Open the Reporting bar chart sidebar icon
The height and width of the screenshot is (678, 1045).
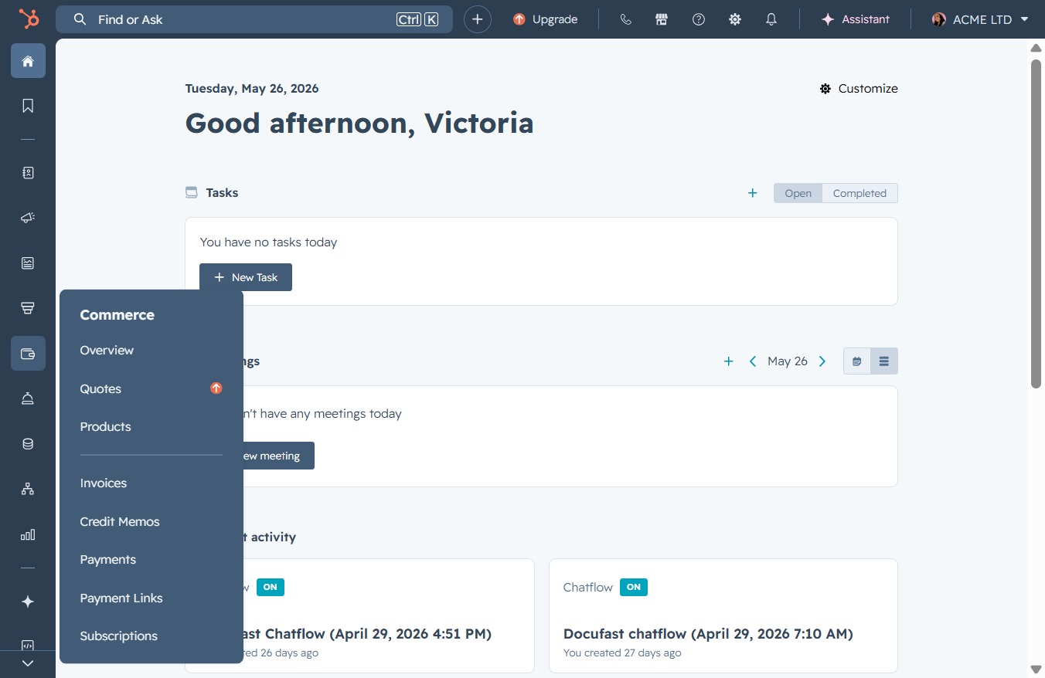[28, 534]
